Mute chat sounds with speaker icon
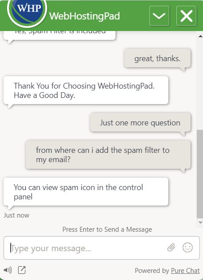 click(x=8, y=270)
